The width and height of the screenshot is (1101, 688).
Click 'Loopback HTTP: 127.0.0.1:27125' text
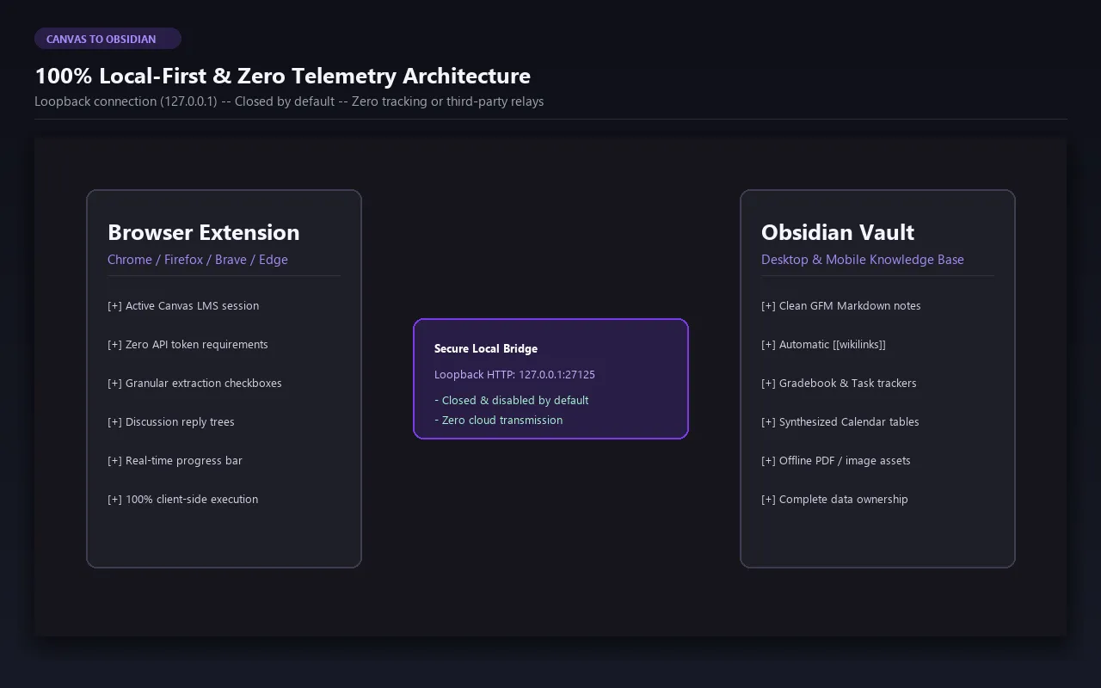point(514,375)
